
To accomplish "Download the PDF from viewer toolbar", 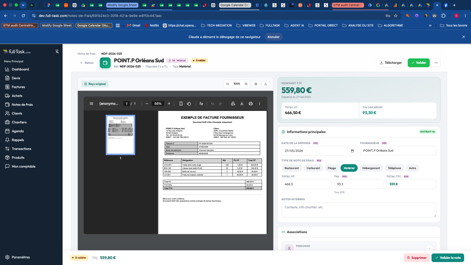I will click(x=242, y=103).
